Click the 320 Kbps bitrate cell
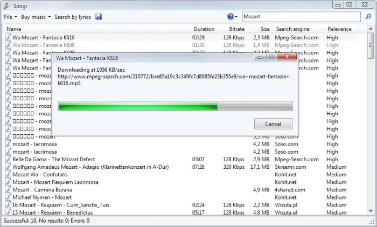Viewport: 377px width, 227px height. pyautogui.click(x=234, y=167)
